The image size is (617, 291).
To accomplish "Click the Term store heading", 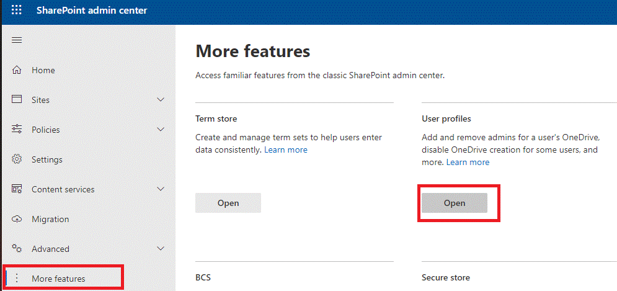I will coord(216,118).
